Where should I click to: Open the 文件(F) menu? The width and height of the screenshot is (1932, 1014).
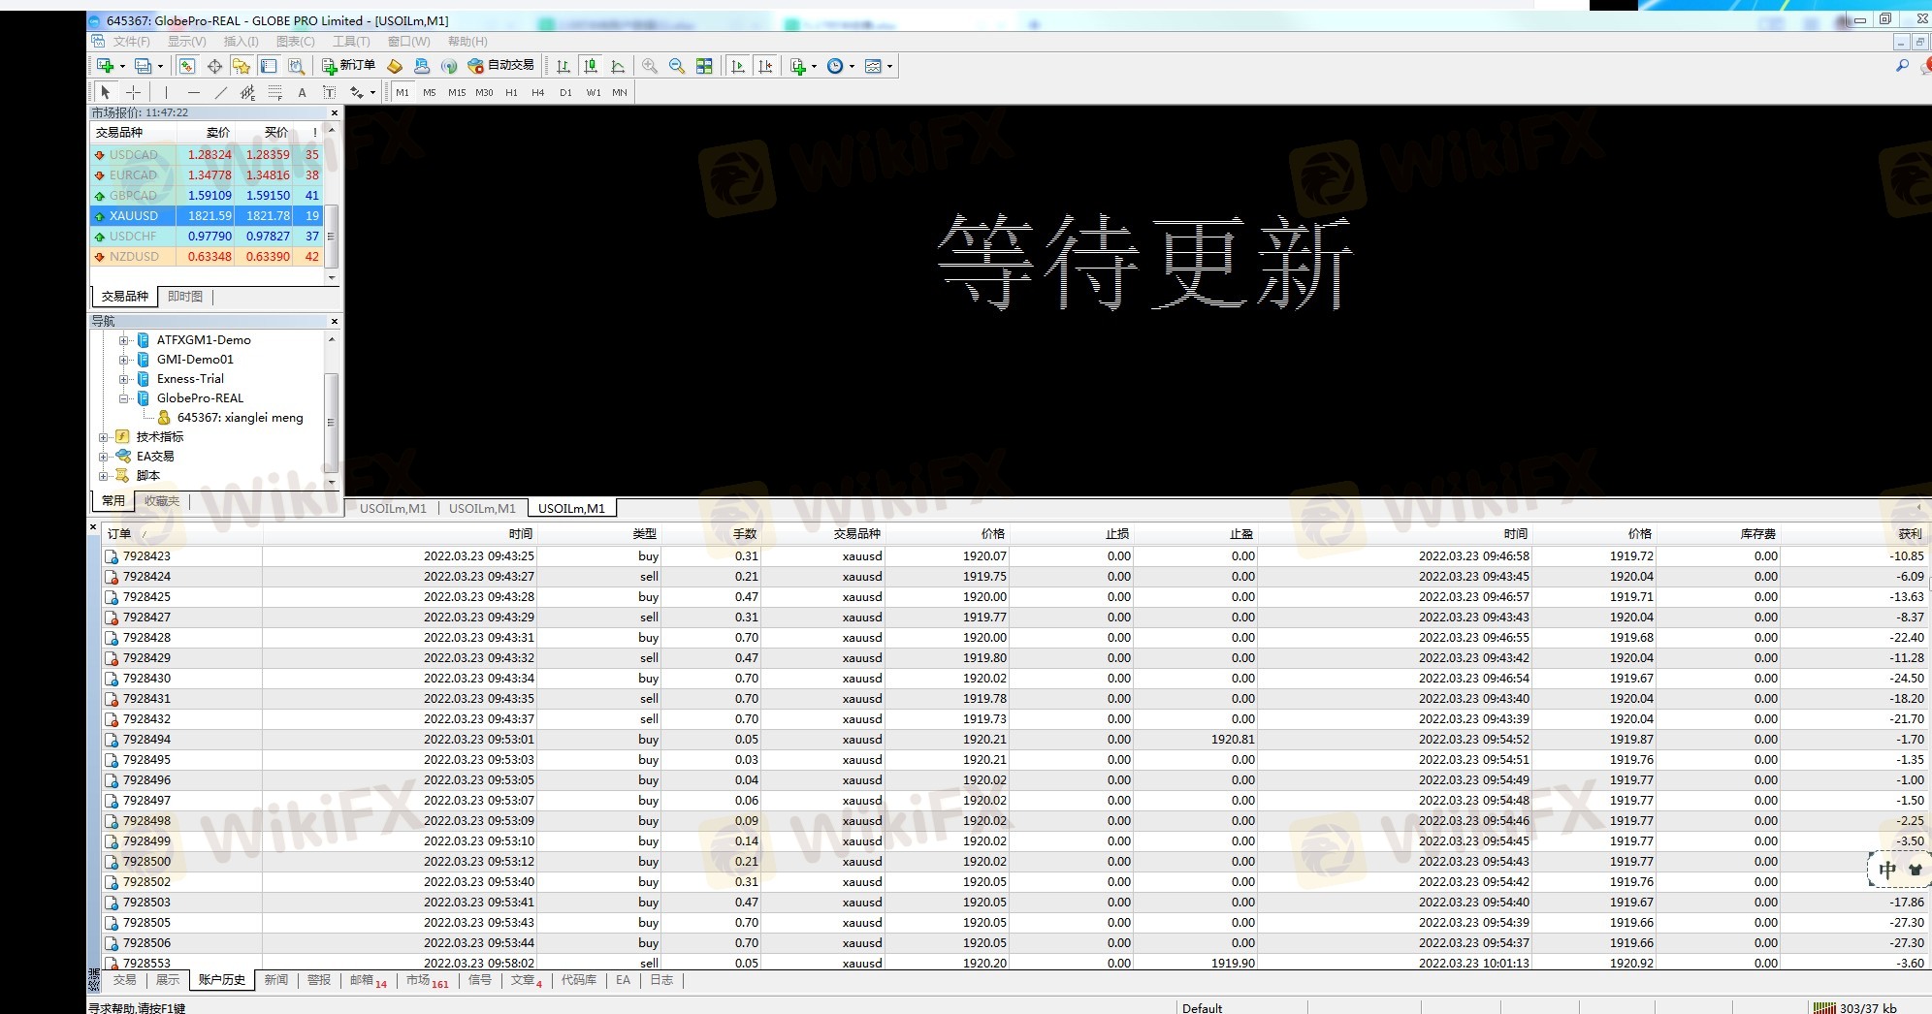point(131,42)
